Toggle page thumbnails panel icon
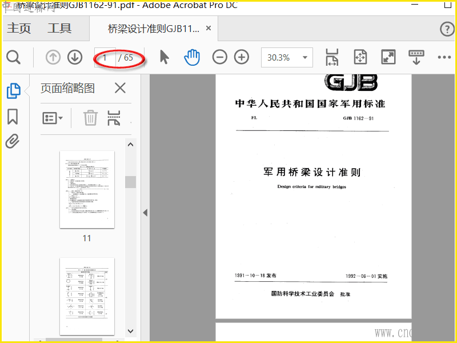The width and height of the screenshot is (457, 343). (x=13, y=91)
